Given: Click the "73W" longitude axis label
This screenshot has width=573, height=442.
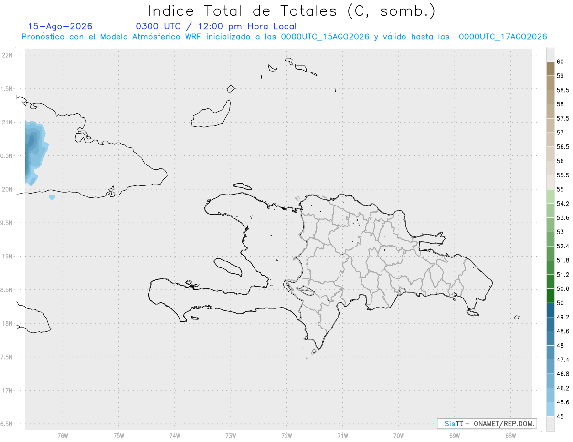Looking at the screenshot, I should pos(231,436).
